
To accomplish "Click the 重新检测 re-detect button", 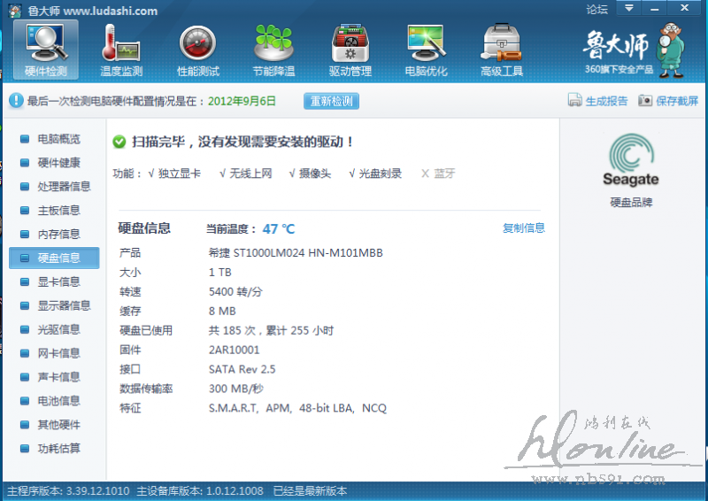I will pos(332,101).
